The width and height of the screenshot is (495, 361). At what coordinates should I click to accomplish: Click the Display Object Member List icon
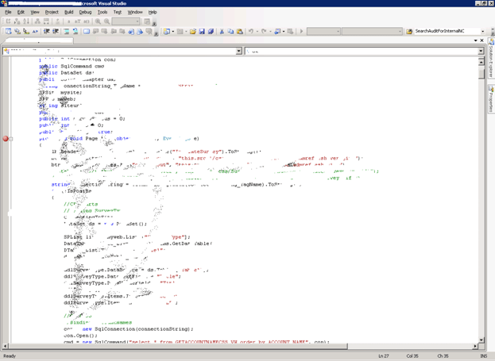tap(8, 31)
